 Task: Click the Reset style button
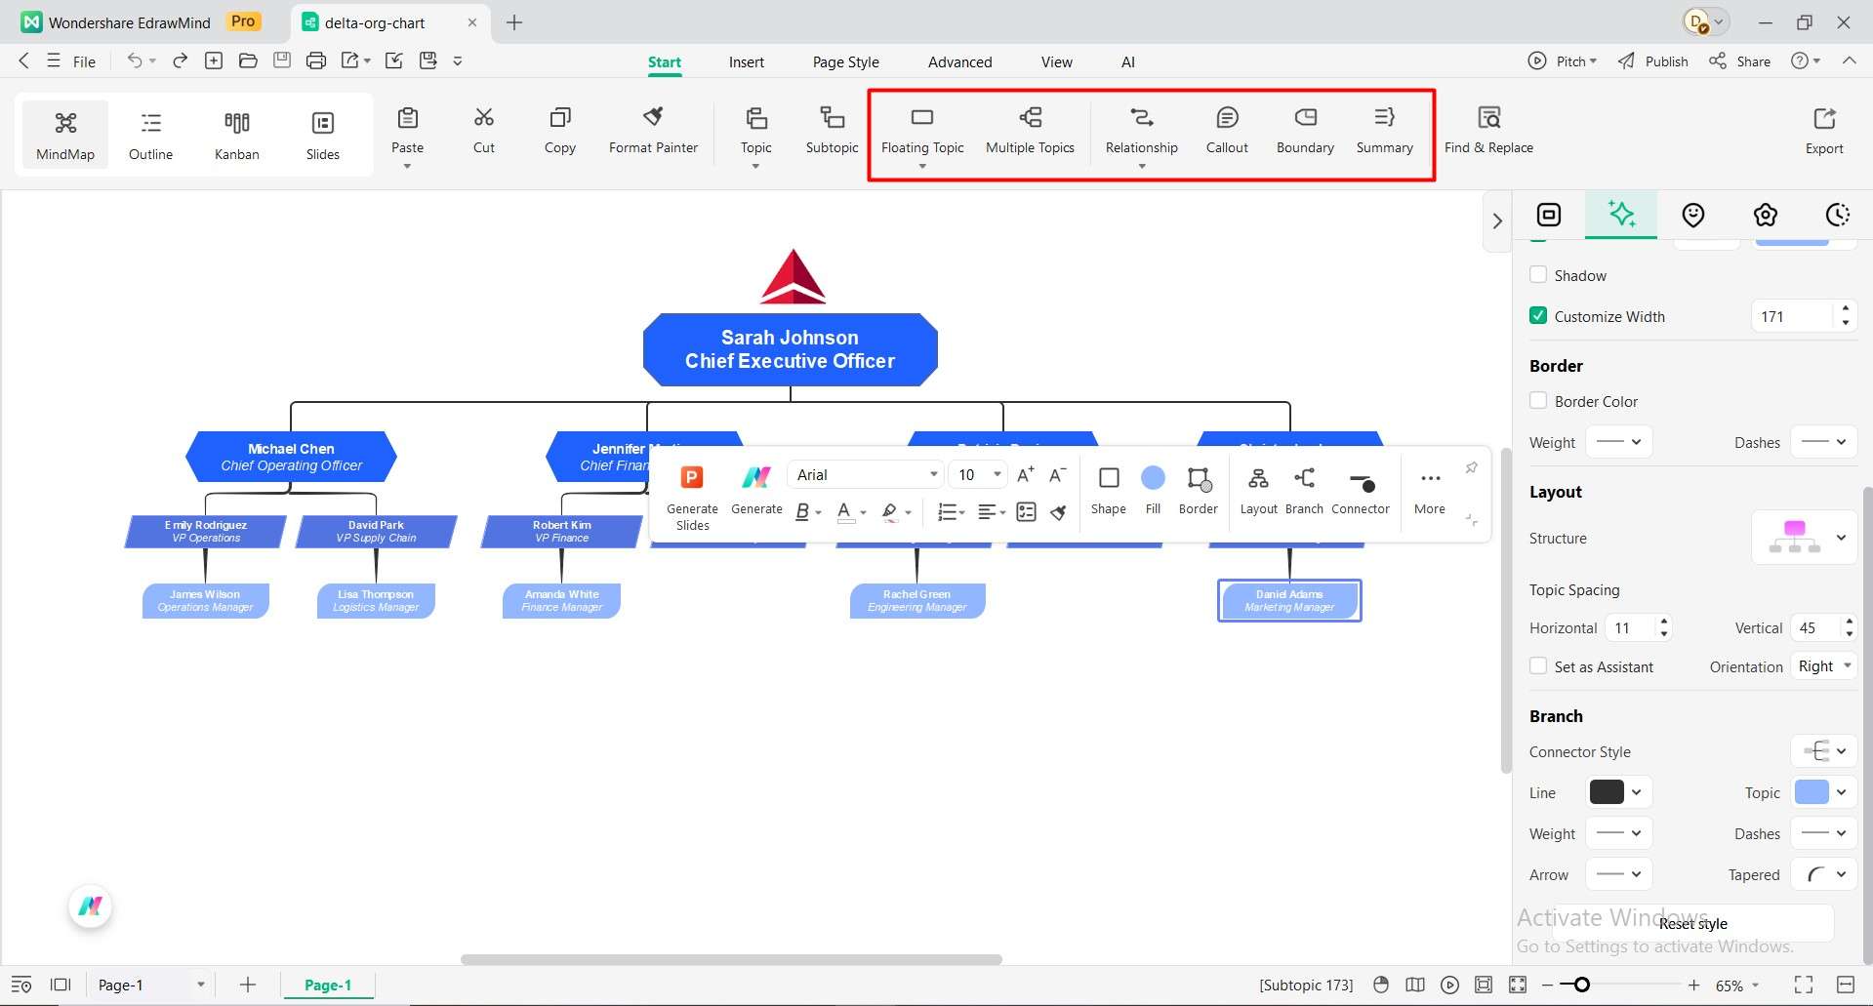1692,923
